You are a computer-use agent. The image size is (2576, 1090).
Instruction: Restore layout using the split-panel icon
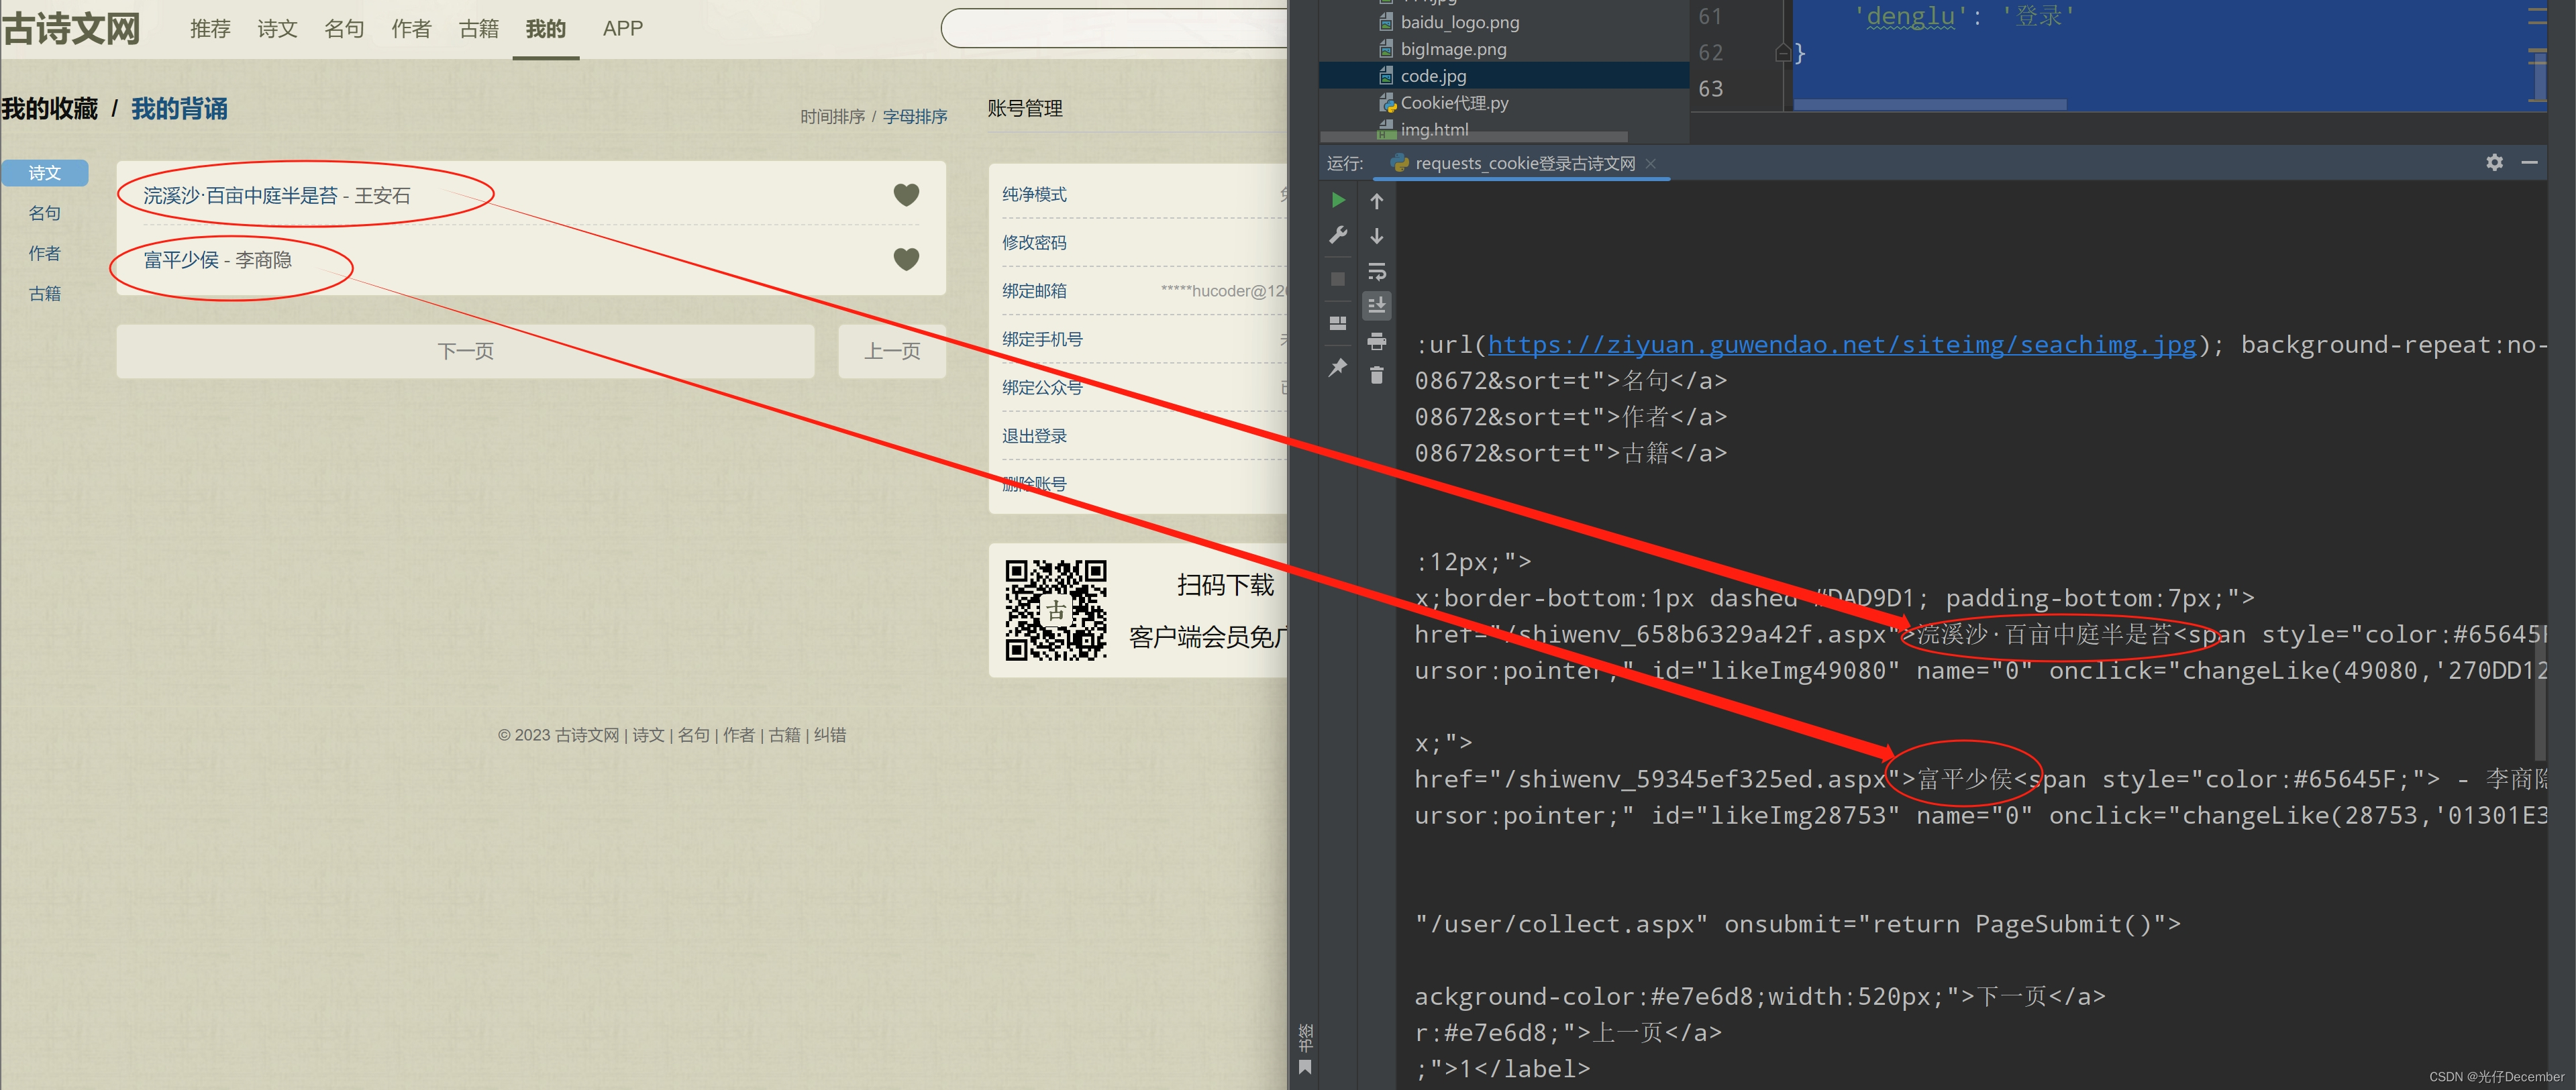tap(1338, 323)
